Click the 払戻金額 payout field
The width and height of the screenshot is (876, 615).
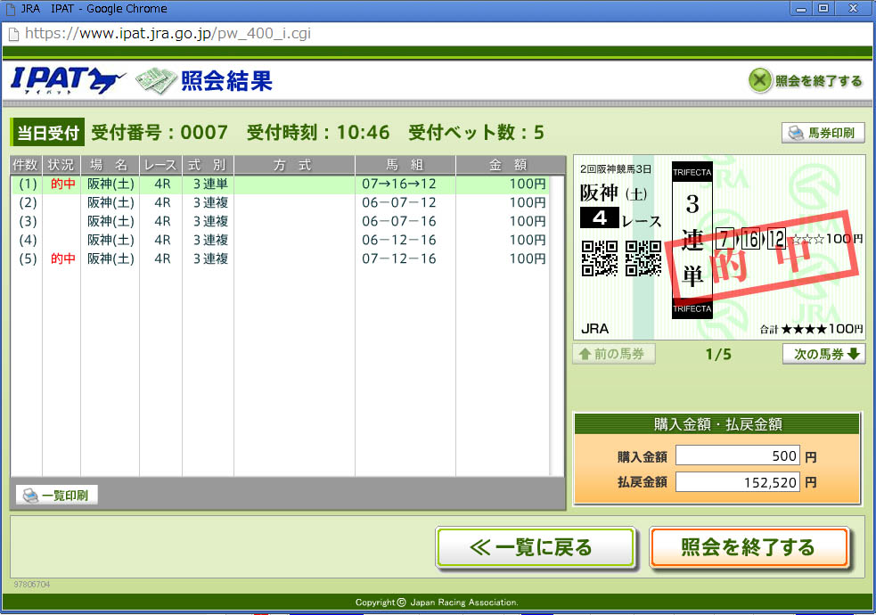click(737, 482)
